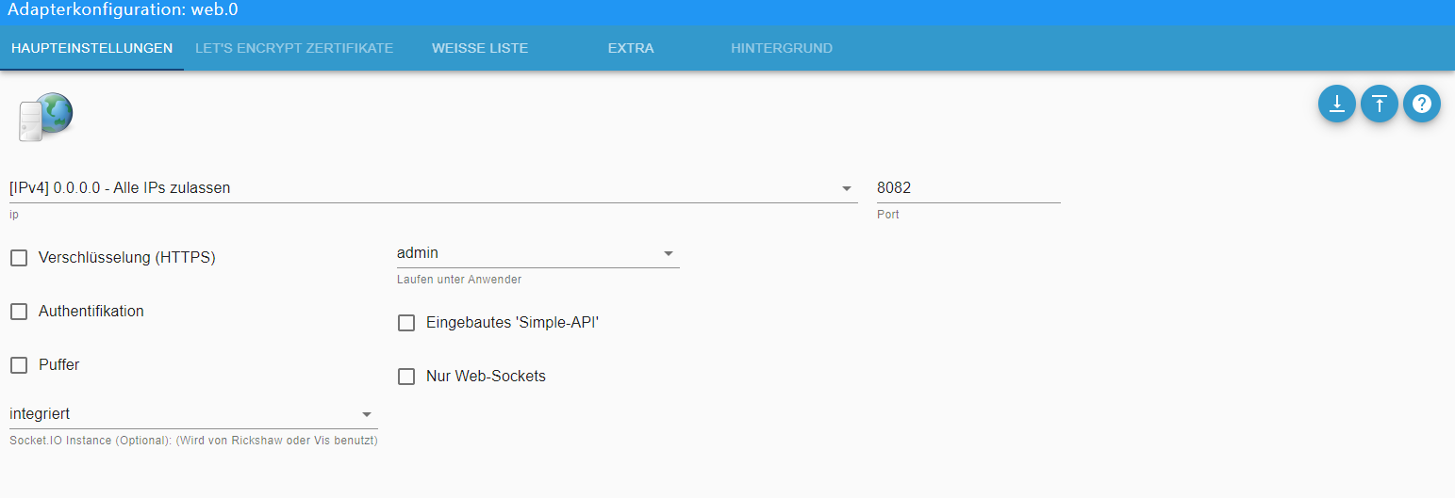Click the web adapter globe logo
Viewport: 1455px width, 498px height.
[x=45, y=118]
